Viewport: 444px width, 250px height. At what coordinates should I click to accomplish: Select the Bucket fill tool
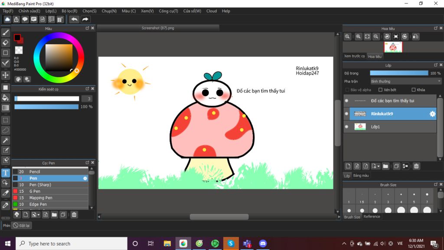[x=5, y=98]
